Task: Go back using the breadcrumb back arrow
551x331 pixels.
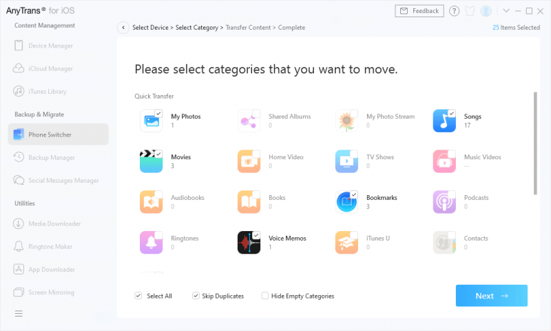Action: 123,28
